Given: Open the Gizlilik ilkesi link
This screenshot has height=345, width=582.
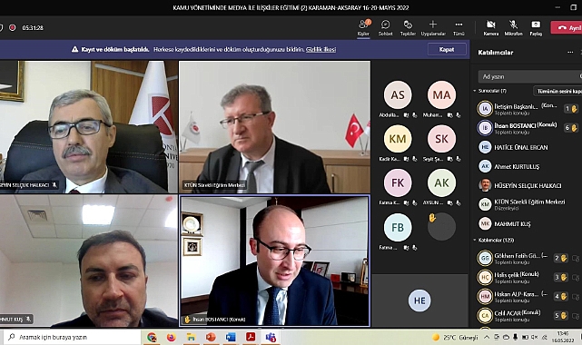Looking at the screenshot, I should click(x=321, y=49).
